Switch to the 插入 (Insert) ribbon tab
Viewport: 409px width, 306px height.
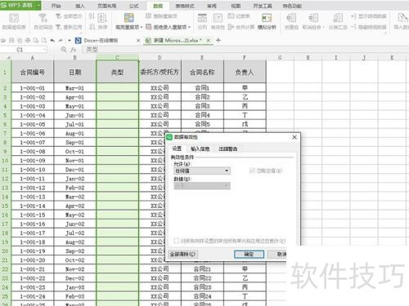80,6
